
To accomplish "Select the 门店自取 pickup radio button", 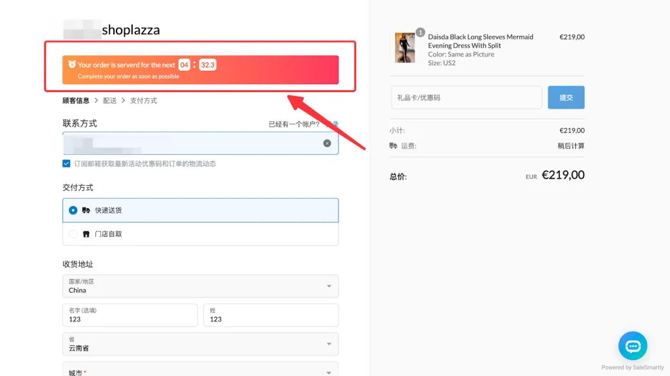I will click(73, 234).
